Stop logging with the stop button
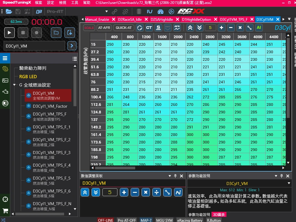 click(23, 32)
